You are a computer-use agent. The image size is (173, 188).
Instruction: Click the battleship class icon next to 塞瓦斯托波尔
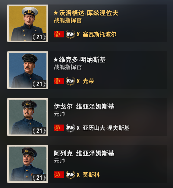point(70,34)
